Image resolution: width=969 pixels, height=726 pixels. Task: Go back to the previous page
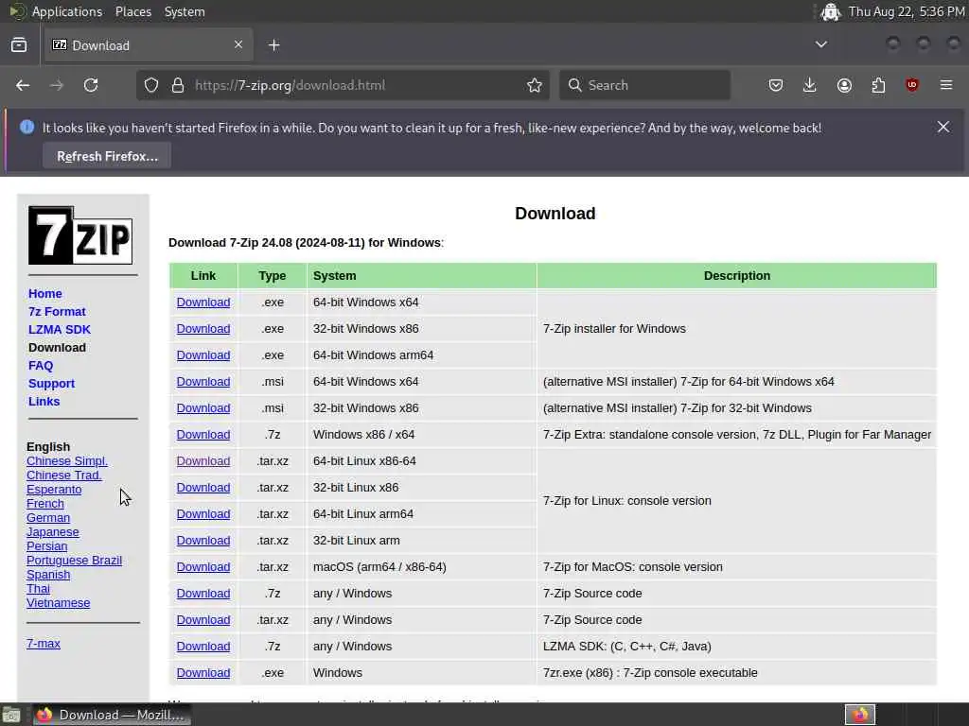(23, 85)
